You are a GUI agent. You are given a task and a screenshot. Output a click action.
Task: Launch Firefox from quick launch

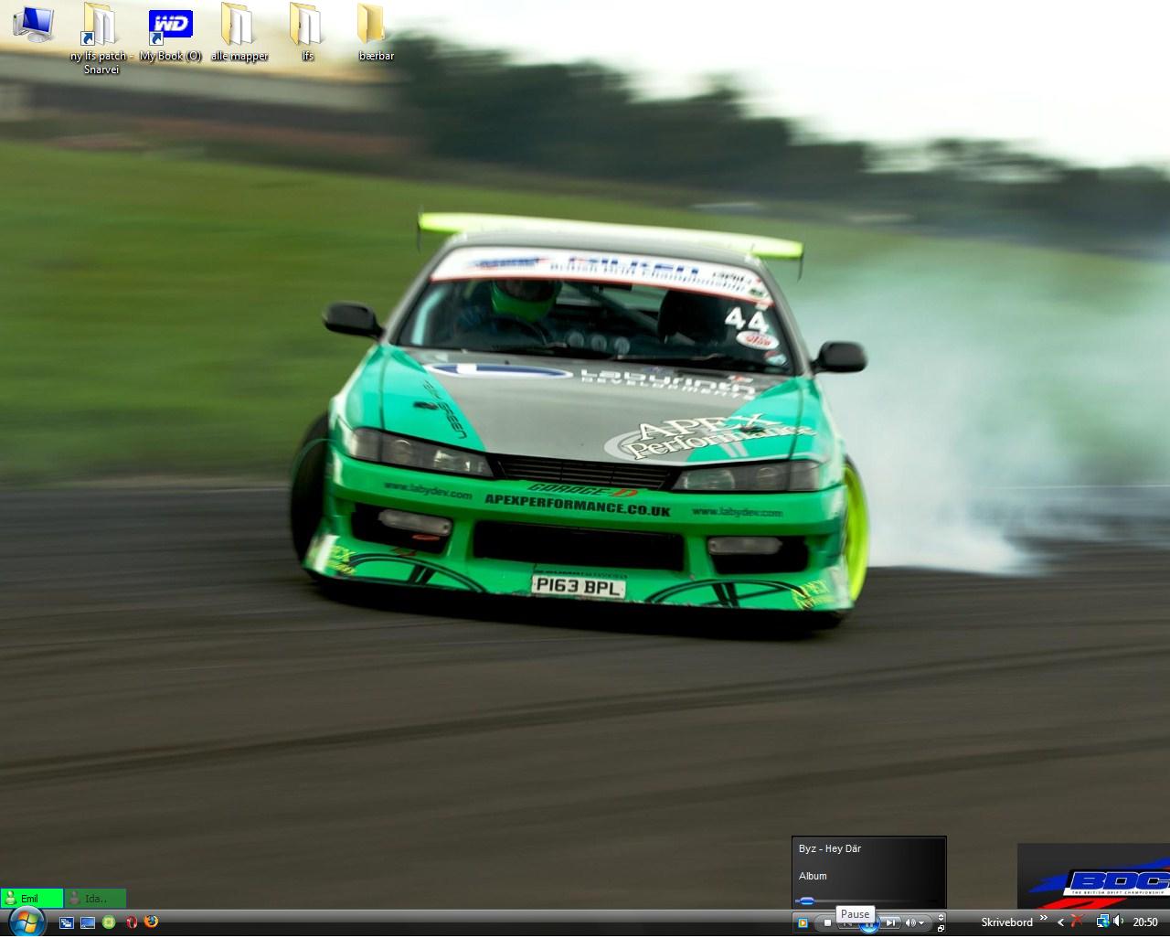152,922
